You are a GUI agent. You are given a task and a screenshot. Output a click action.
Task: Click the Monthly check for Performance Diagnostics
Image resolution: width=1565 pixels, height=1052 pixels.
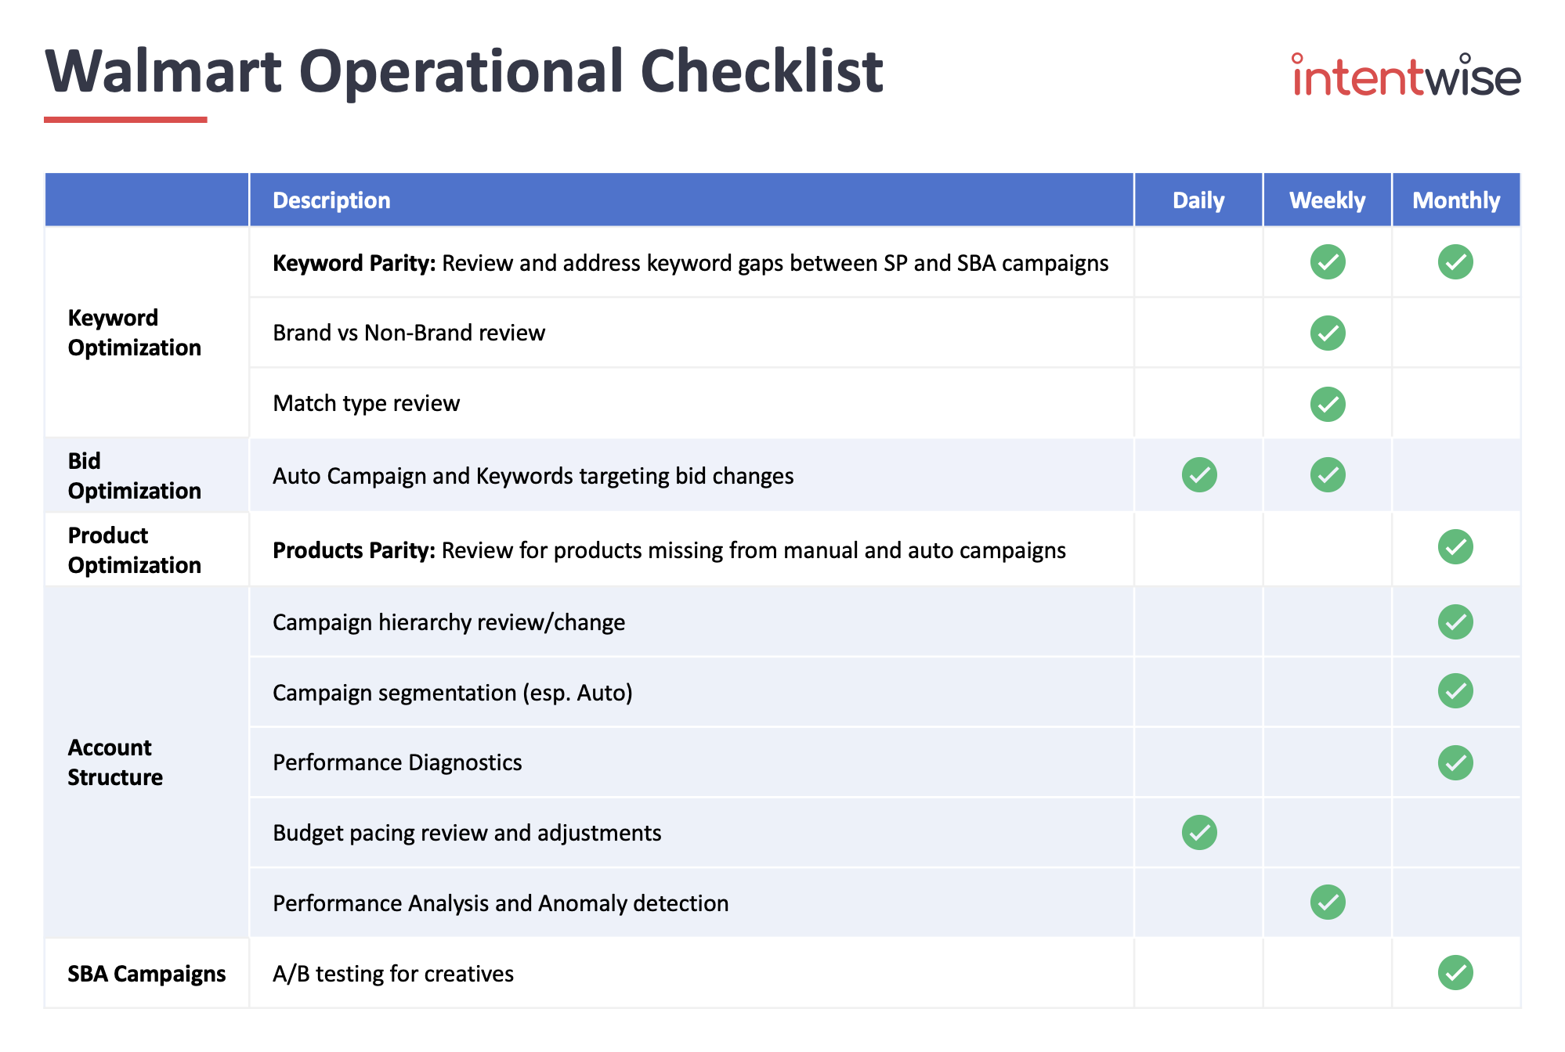(x=1455, y=762)
